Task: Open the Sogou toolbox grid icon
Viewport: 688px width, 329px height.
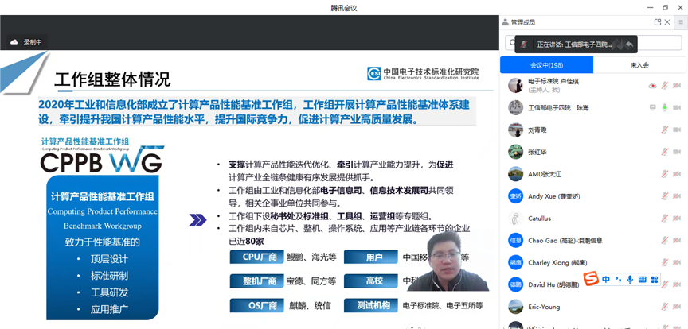Action: (x=655, y=279)
